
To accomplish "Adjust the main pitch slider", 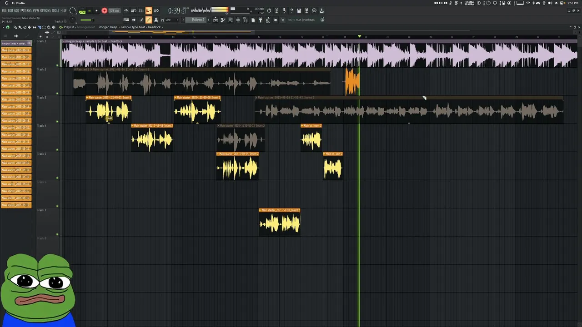I will pyautogui.click(x=87, y=20).
